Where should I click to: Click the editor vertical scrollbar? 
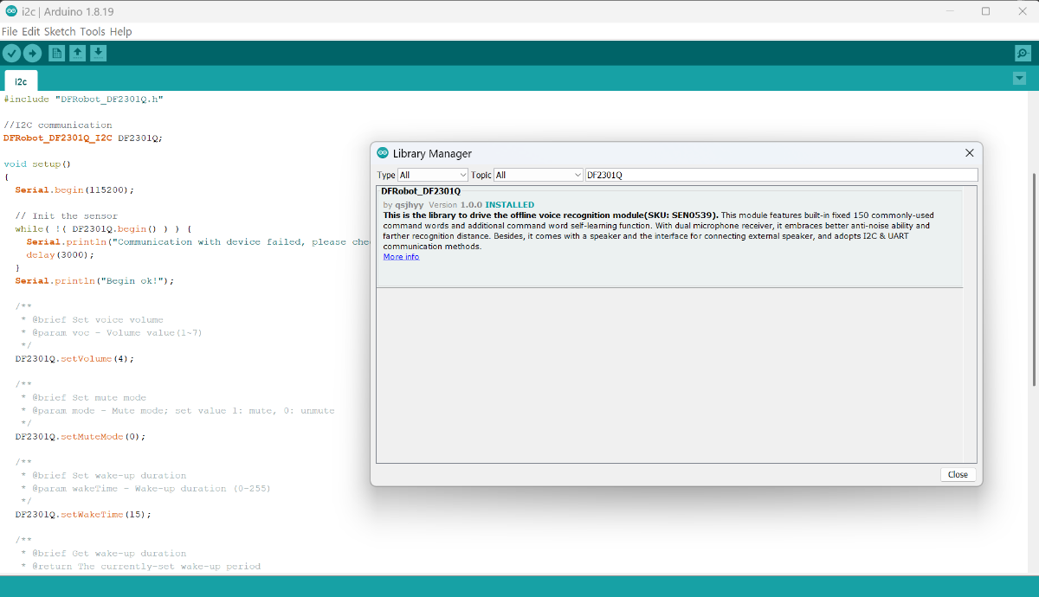coord(1035,279)
